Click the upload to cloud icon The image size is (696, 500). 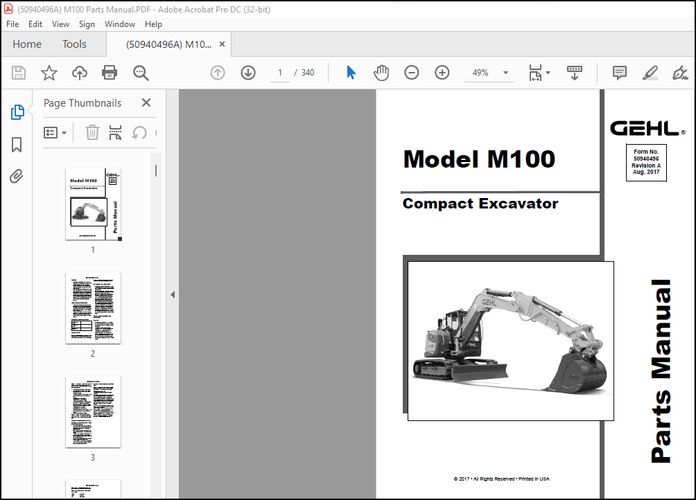click(80, 73)
